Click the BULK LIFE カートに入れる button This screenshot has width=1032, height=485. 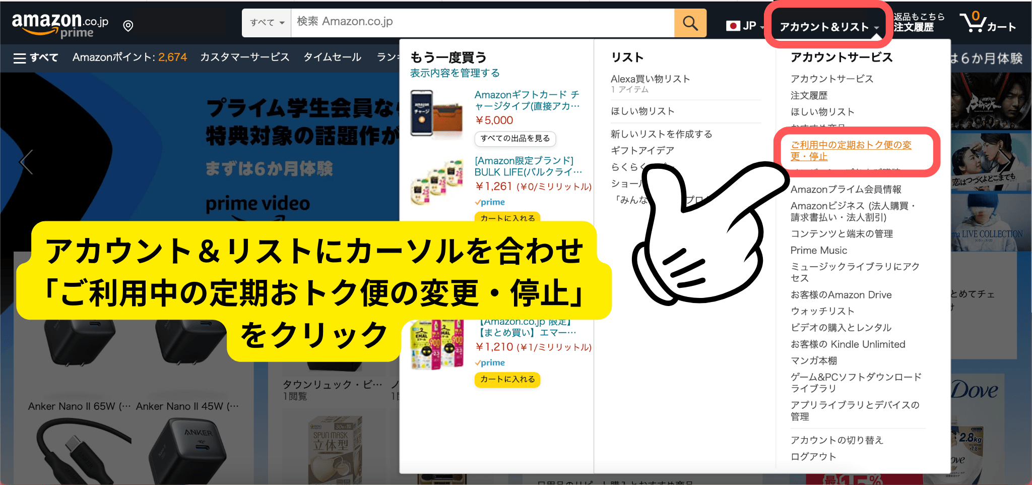tap(507, 218)
